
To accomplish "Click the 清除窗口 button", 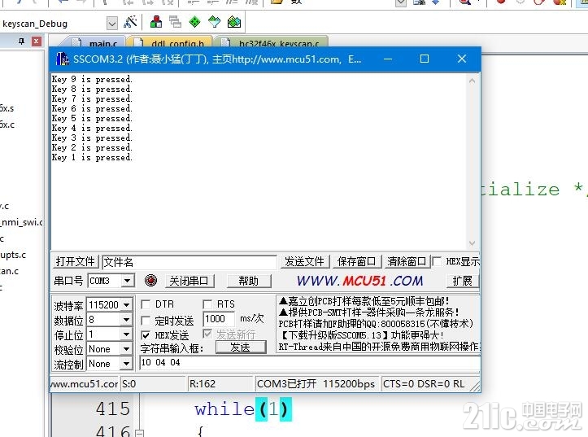I will pos(407,261).
